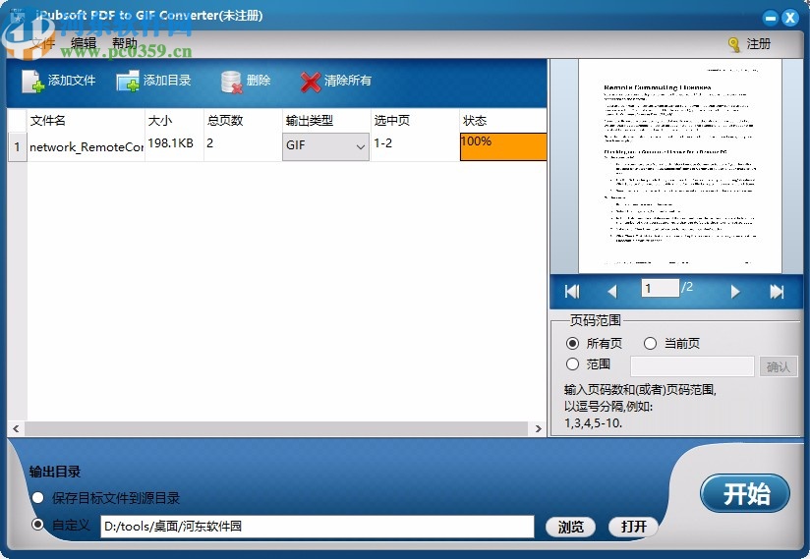The image size is (810, 559).
Task: Click the Add File (添加文件) icon
Action: coord(33,81)
